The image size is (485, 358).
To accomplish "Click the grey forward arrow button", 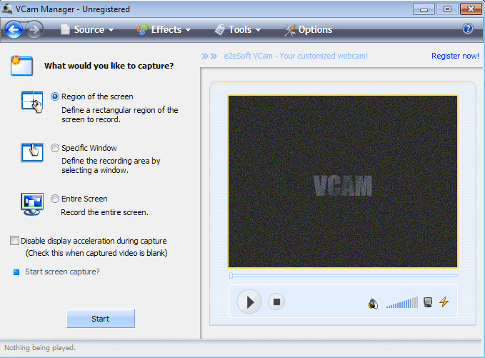I will point(34,30).
